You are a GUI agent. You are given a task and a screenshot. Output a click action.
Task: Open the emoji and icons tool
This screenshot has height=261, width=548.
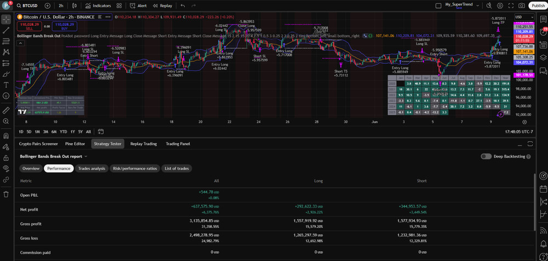coord(6,95)
